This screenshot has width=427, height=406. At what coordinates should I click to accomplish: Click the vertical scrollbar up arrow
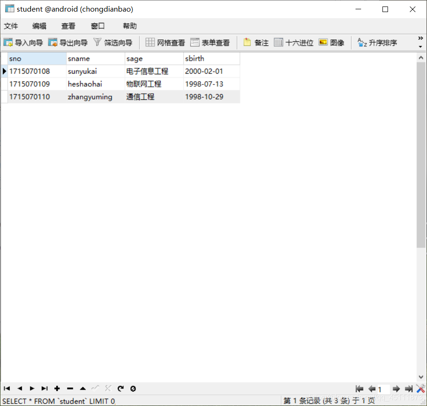(x=421, y=58)
